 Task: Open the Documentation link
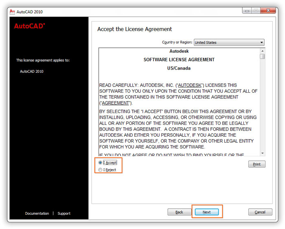37,214
